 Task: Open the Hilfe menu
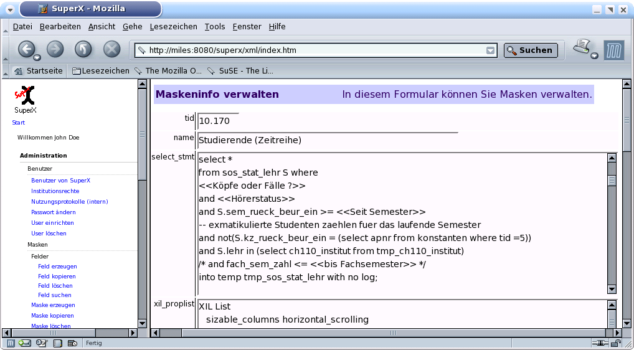point(277,27)
